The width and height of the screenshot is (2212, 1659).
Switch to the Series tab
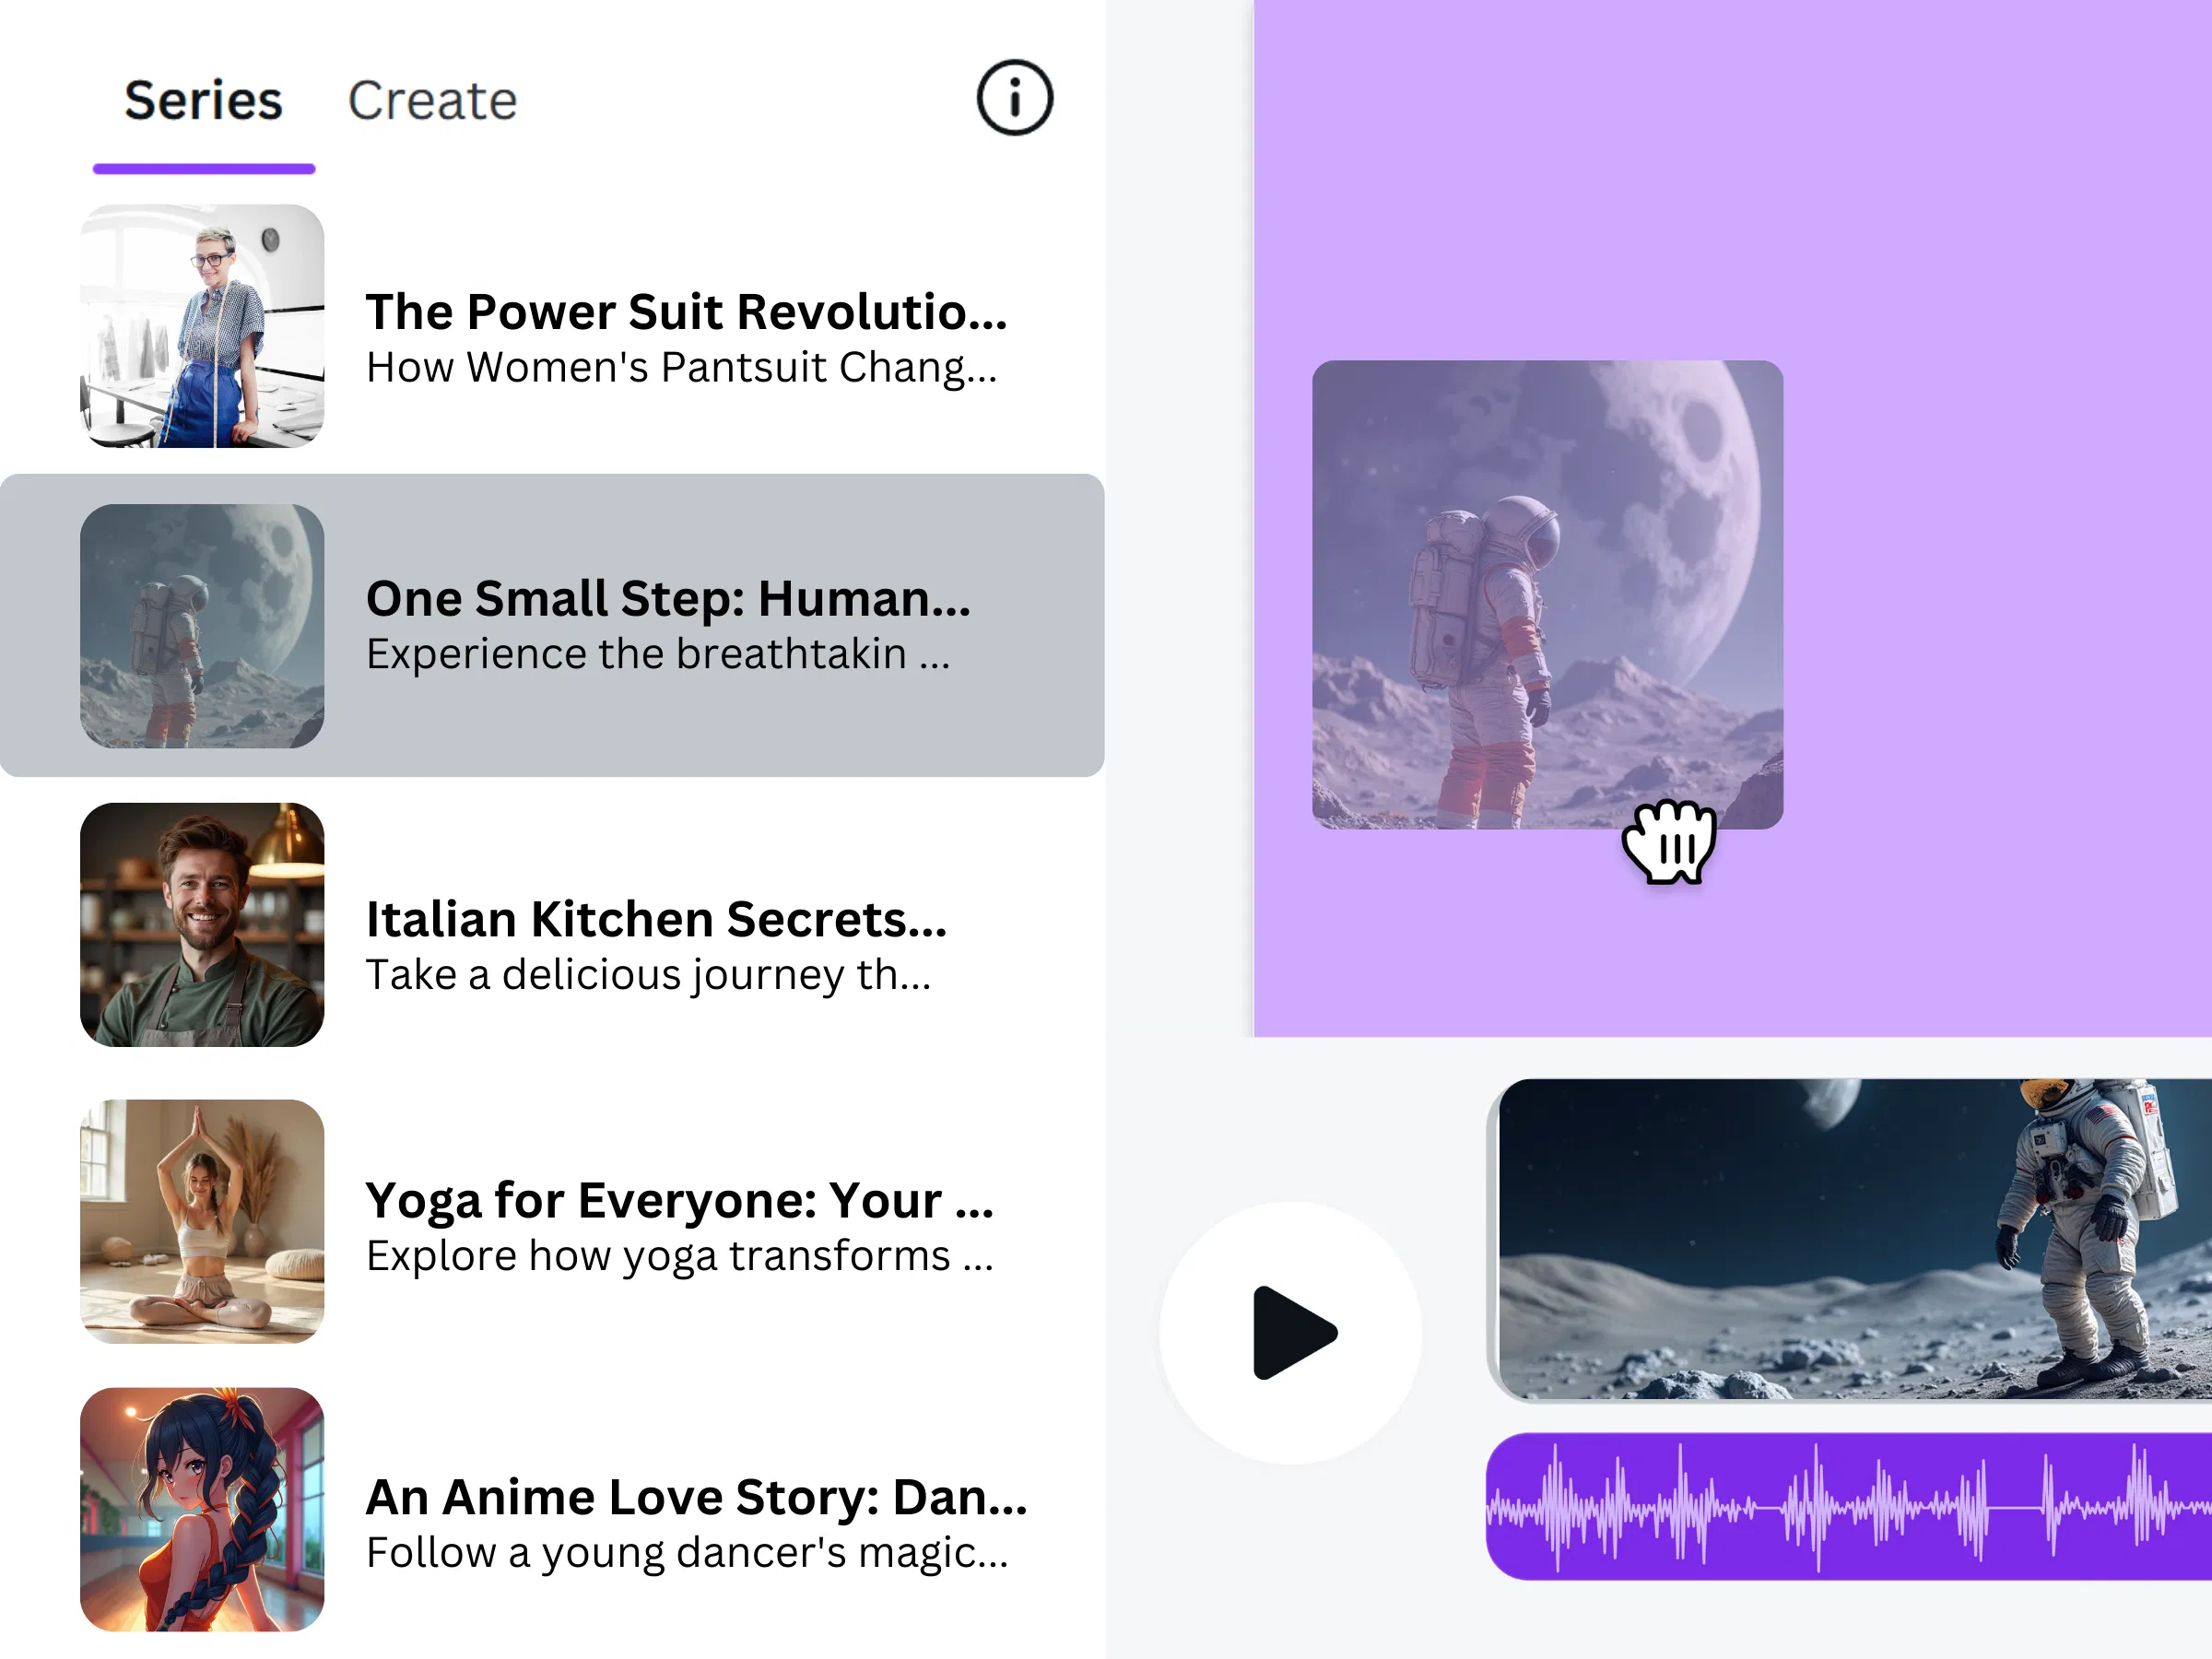[203, 100]
